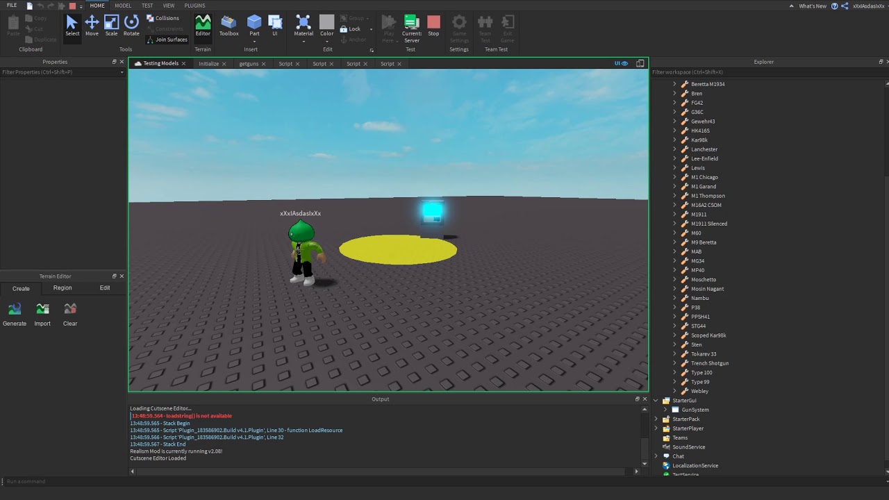
Task: Click Generate in Terrain Editor
Action: 15,315
